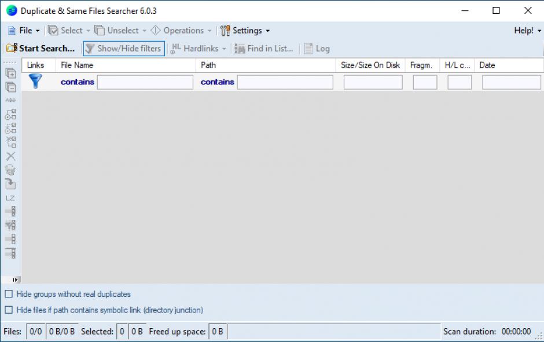
Task: Sort by H/L c... column header
Action: (x=457, y=65)
